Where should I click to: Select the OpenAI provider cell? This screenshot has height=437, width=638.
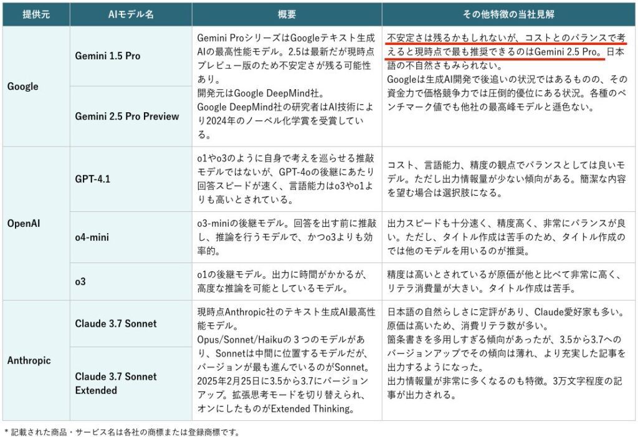click(x=36, y=224)
